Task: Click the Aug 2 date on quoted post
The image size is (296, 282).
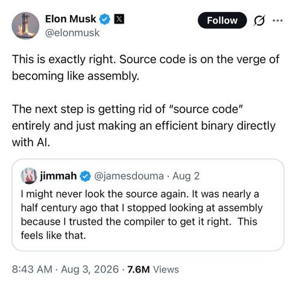Action: (x=186, y=176)
